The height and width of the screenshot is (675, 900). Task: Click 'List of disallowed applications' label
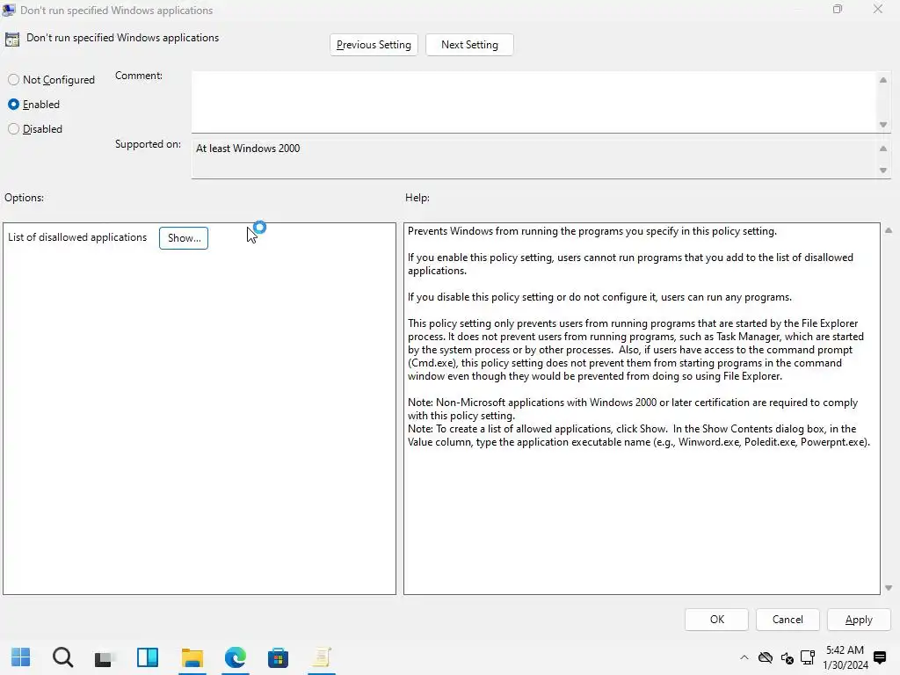[x=77, y=237]
